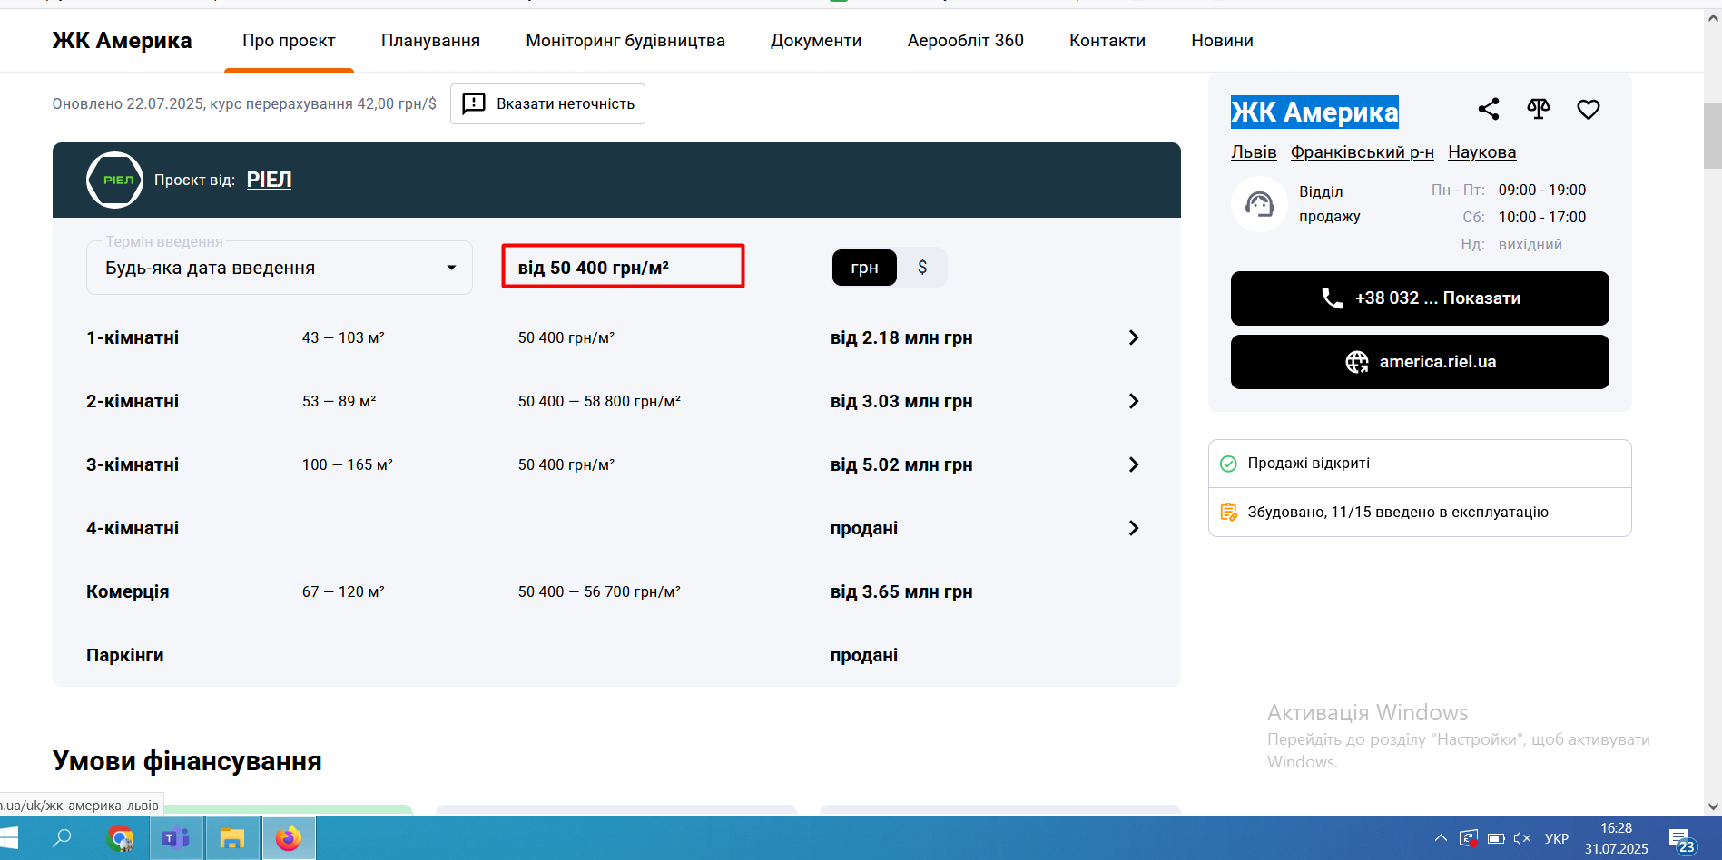
Task: Click the muted volume tray icon
Action: pos(1522,838)
